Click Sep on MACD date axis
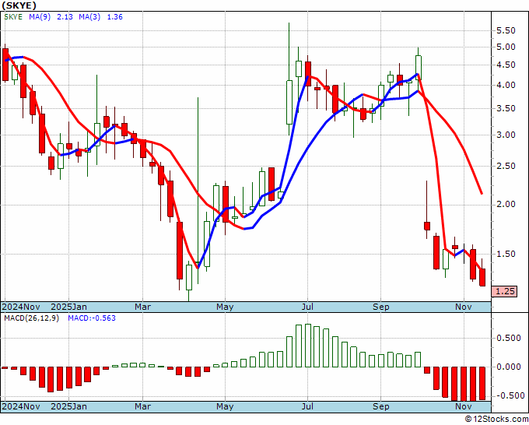The height and width of the screenshot is (425, 529). pyautogui.click(x=381, y=406)
